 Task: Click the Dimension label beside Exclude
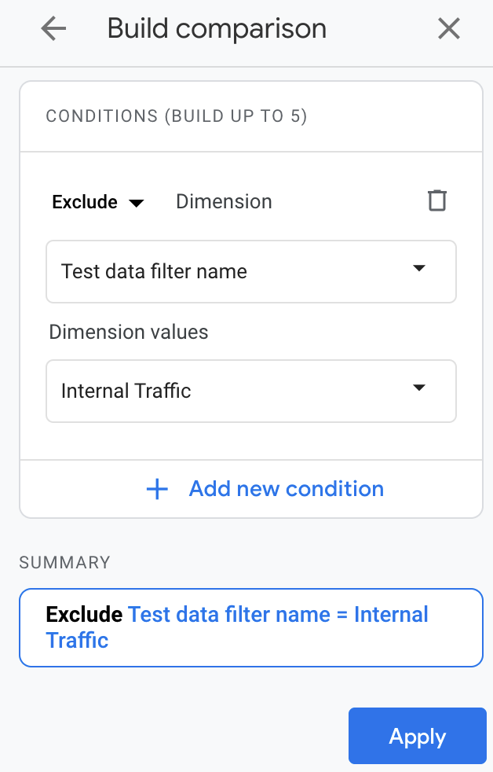[x=225, y=202]
